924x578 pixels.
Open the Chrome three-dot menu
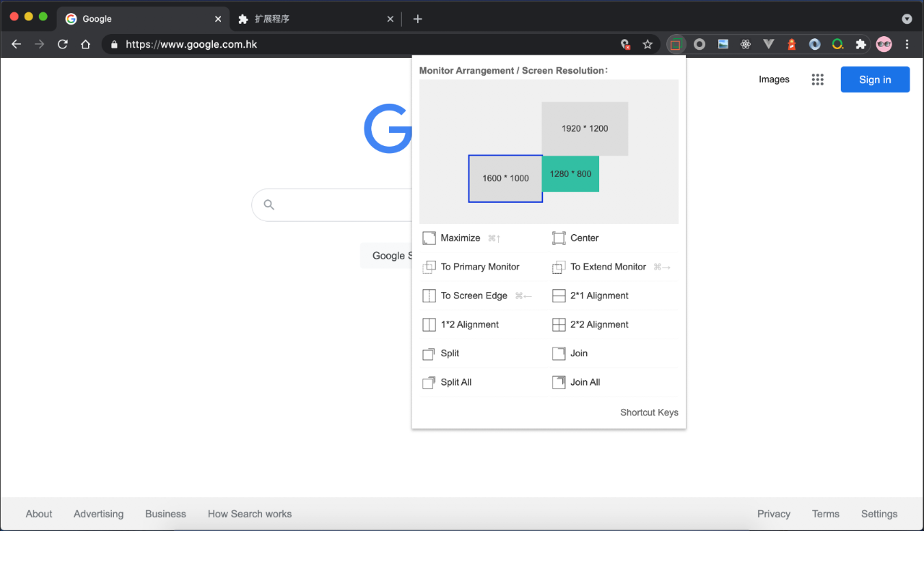click(907, 44)
